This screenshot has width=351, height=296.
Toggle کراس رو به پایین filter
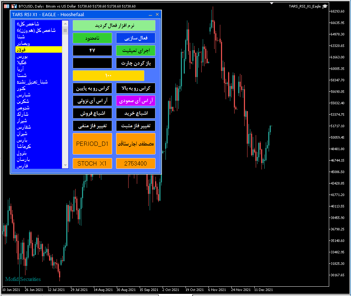click(x=92, y=88)
